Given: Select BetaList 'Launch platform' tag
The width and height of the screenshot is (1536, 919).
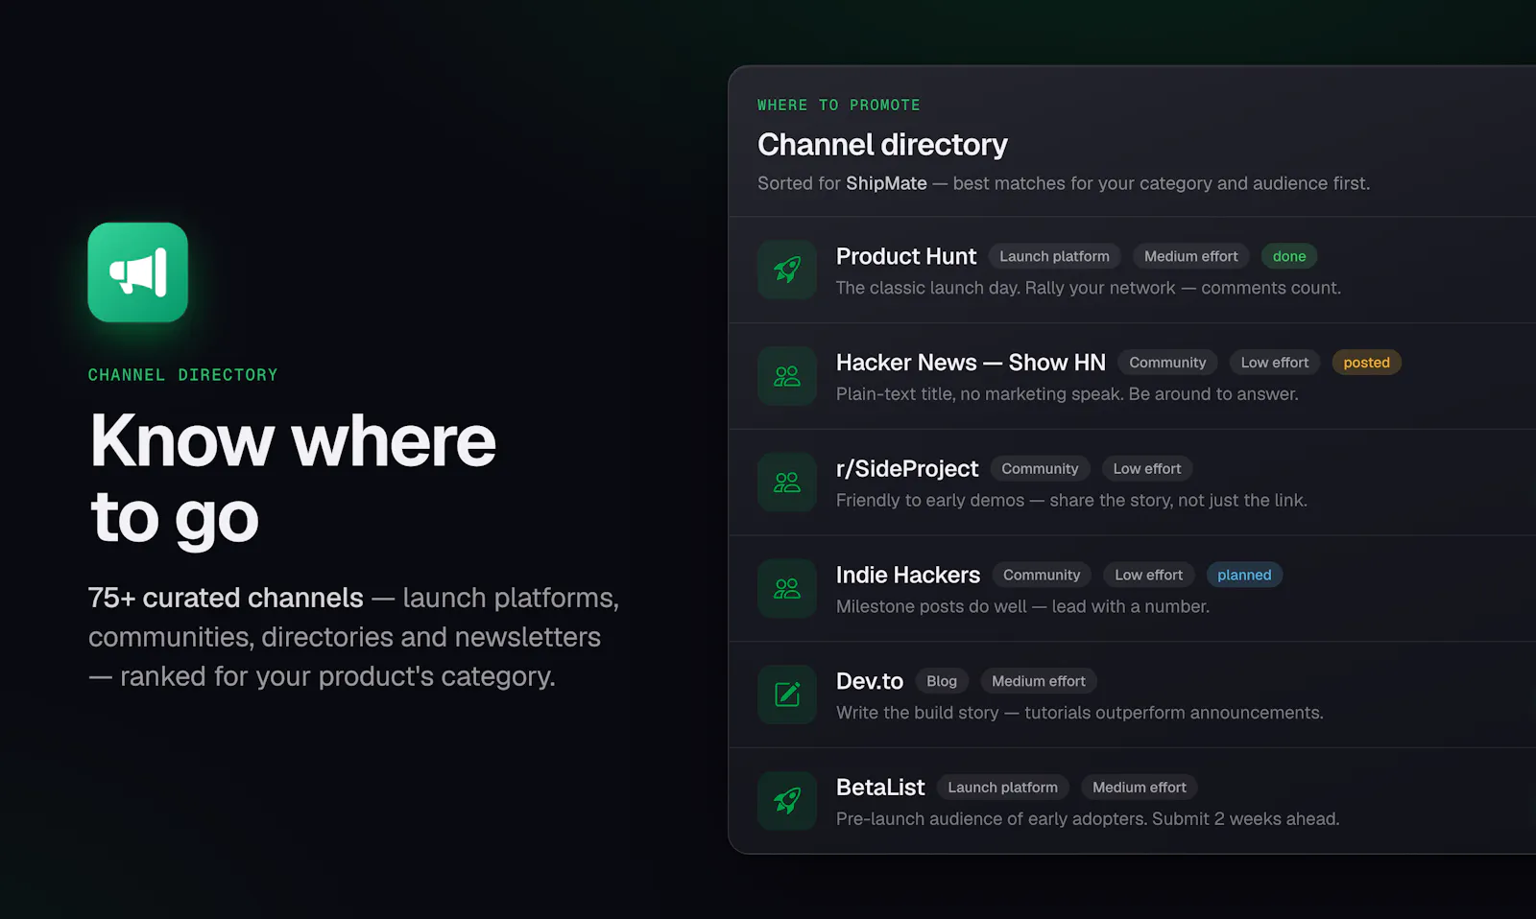Looking at the screenshot, I should coord(1003,788).
